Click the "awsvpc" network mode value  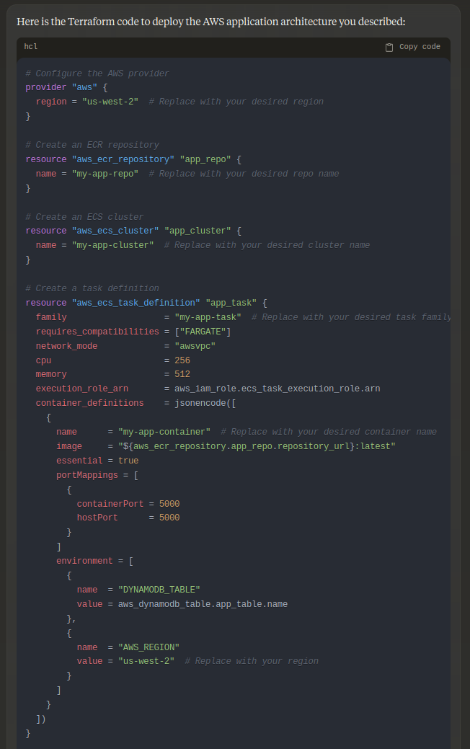[x=195, y=346]
